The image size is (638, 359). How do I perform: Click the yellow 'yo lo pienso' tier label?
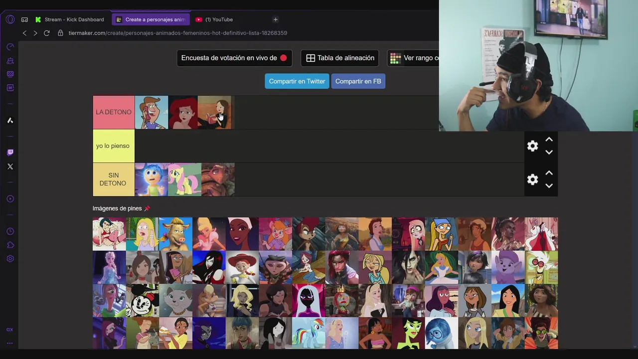114,146
